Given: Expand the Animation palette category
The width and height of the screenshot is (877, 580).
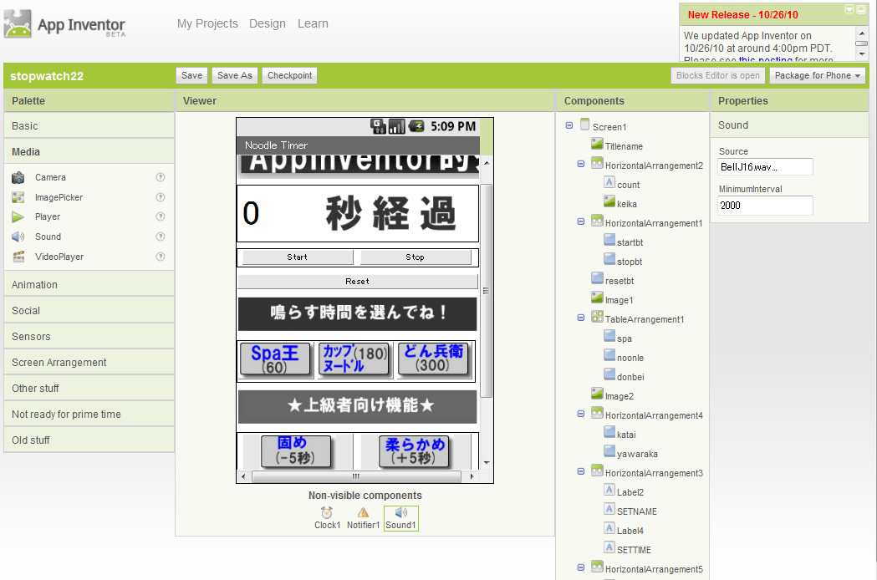Looking at the screenshot, I should coord(89,285).
